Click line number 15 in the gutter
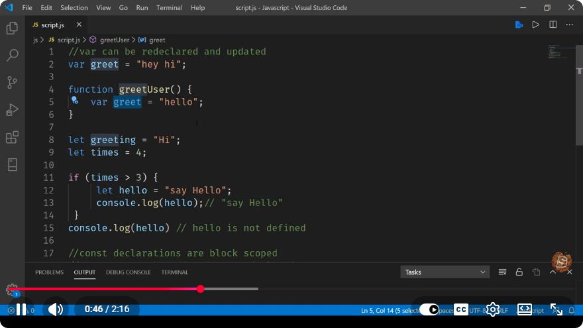Viewport: 583px width, 328px height. point(49,228)
